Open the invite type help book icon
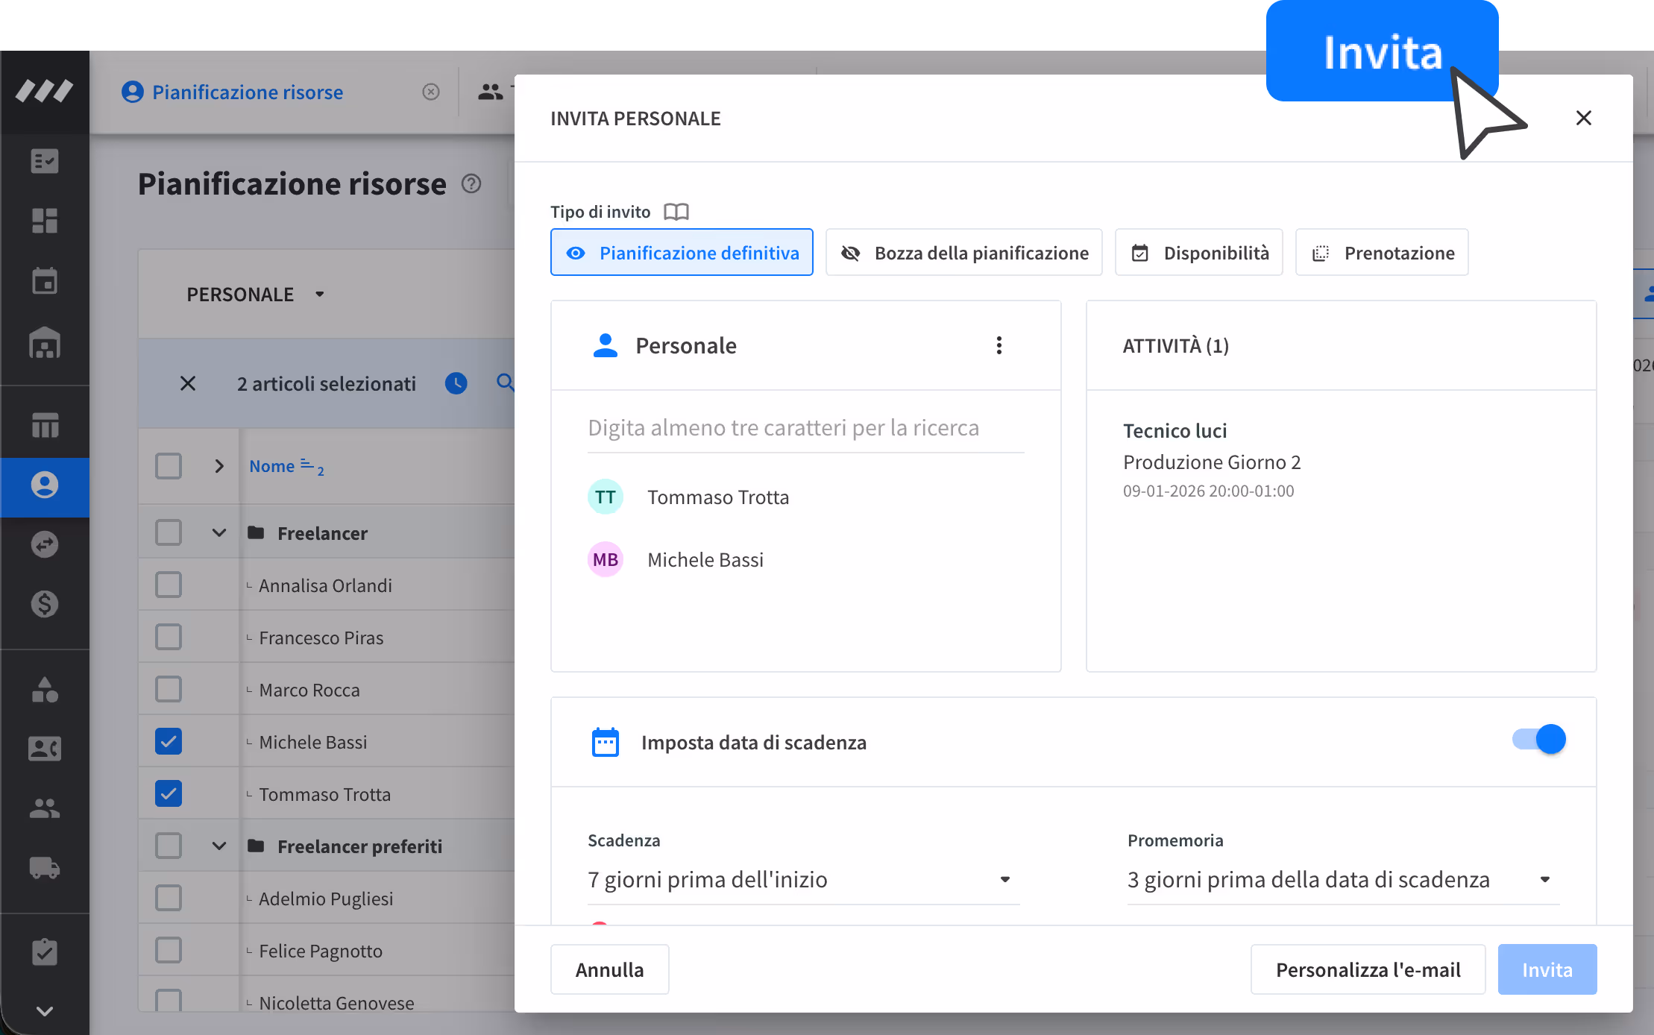The width and height of the screenshot is (1654, 1035). tap(676, 212)
